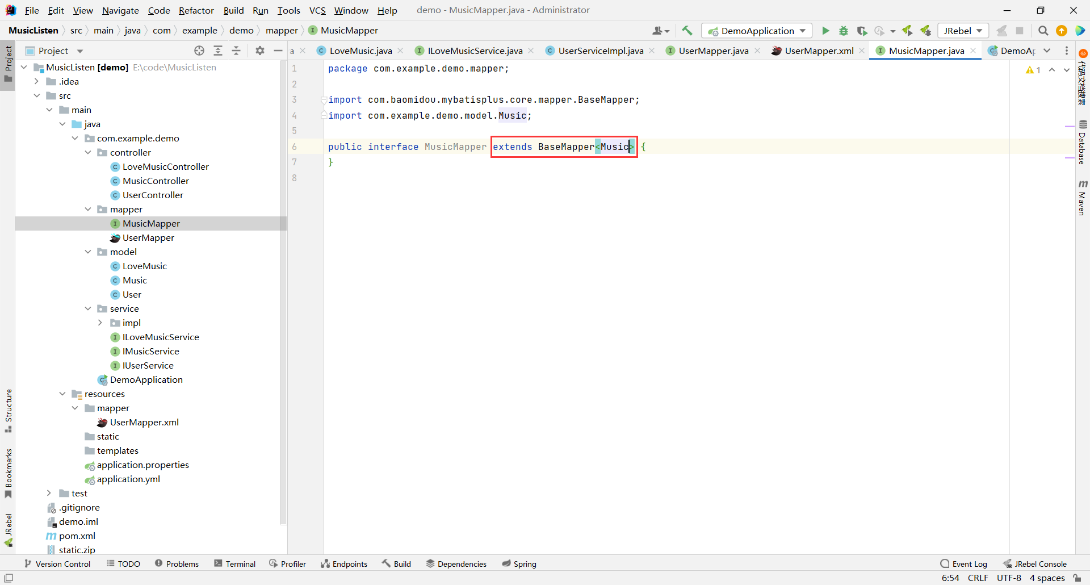The image size is (1090, 585).
Task: Hide the Project panel with the minus icon
Action: click(278, 51)
